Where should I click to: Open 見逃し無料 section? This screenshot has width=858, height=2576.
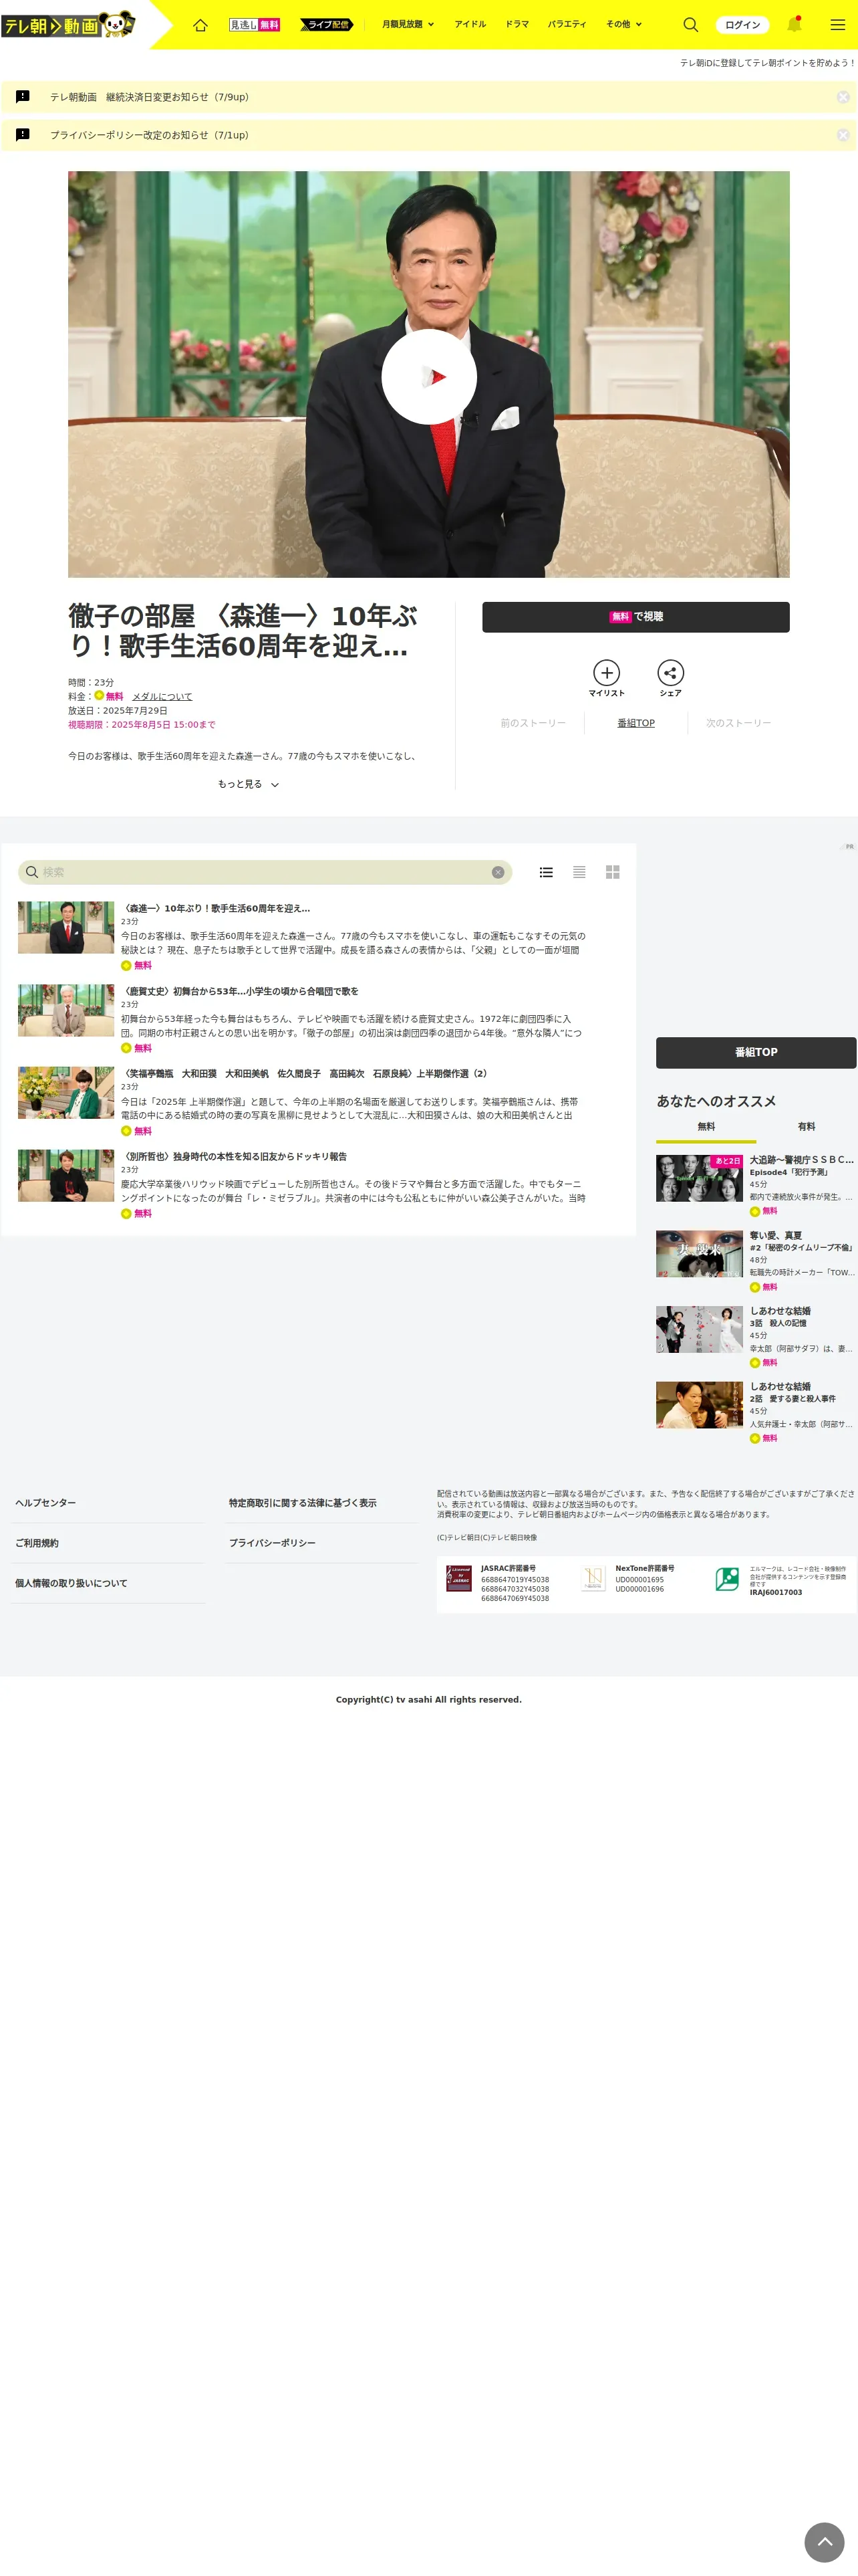click(255, 24)
